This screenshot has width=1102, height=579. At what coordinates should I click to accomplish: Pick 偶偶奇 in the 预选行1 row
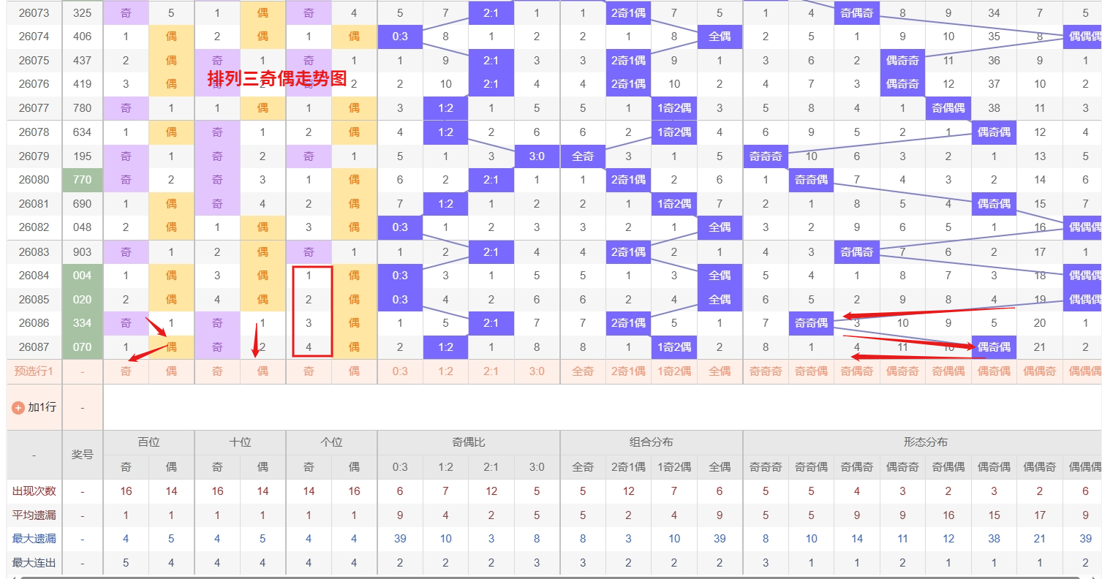pyautogui.click(x=1039, y=371)
